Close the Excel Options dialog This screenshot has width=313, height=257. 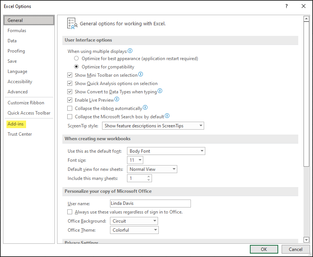point(304,6)
